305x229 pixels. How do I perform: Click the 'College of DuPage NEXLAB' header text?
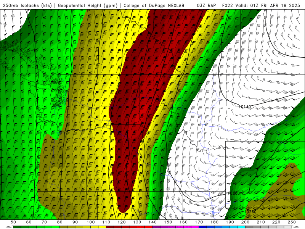(x=154, y=5)
